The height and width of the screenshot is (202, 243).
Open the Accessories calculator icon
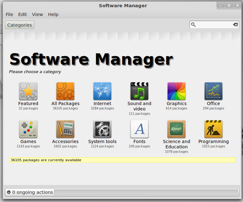[65, 129]
